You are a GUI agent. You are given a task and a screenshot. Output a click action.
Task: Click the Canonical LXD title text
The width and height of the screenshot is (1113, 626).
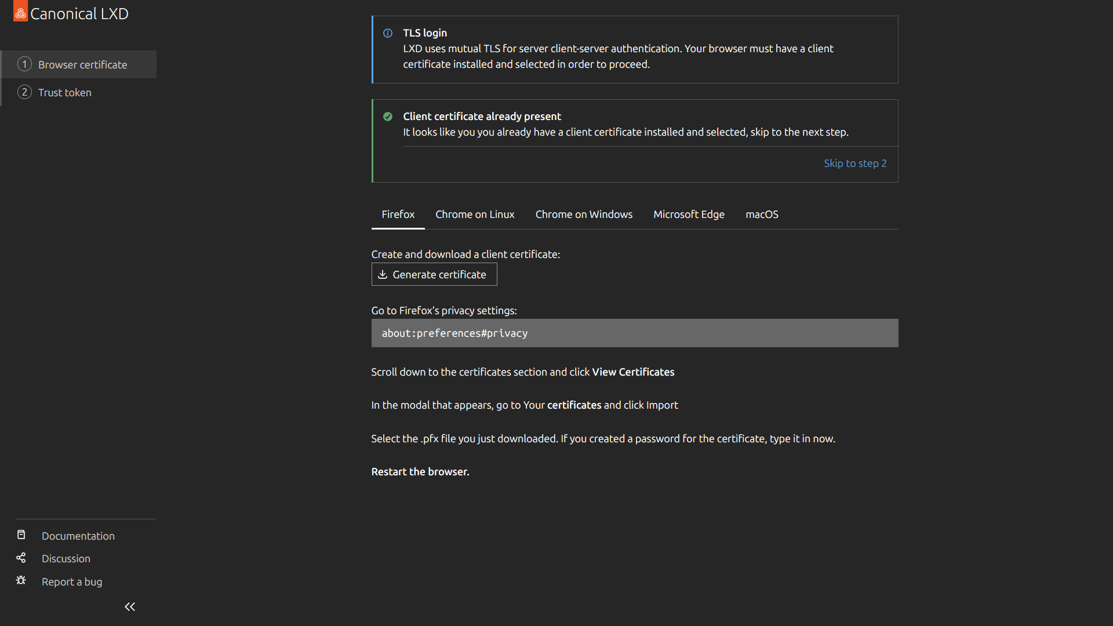(79, 14)
